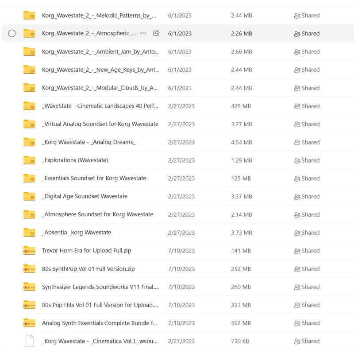Open _Virtual Analog Soundset for Korg Wavestate
This screenshot has width=354, height=350.
coord(100,124)
